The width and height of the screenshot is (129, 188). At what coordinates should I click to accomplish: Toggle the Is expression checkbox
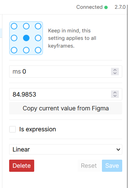pyautogui.click(x=13, y=129)
